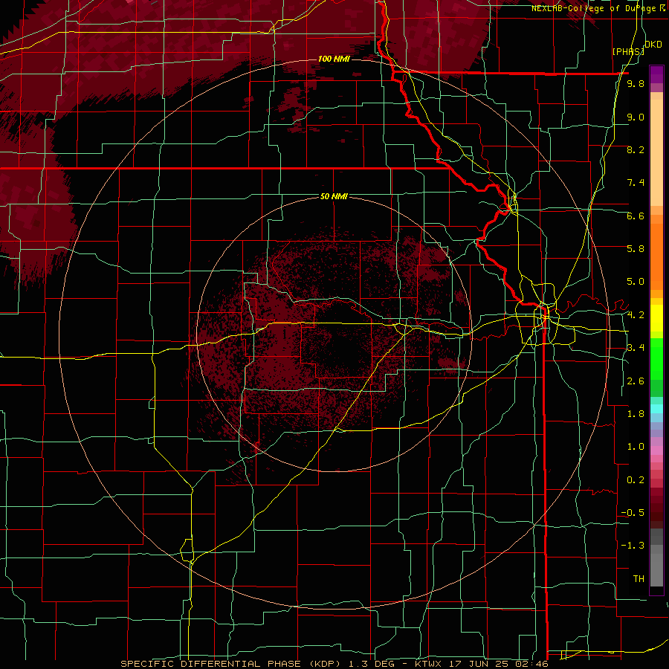
Task: Pick the pale peach legend swatch near 8.2
Action: click(x=656, y=152)
